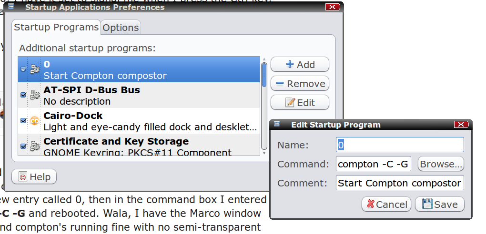Click the Startup Applications Preferences window menu icon

[11, 7]
